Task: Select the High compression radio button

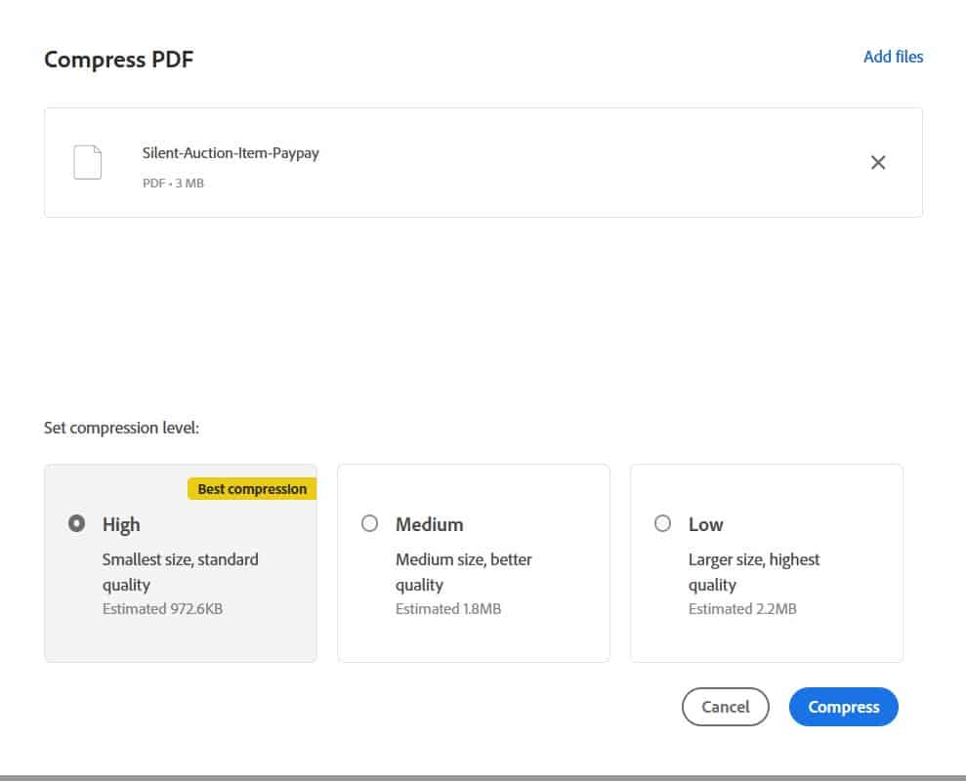Action: [76, 524]
